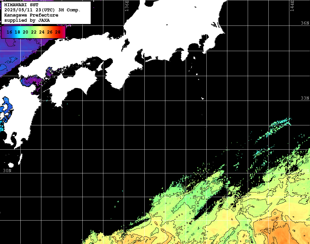The image size is (310, 244).
Task: Pick the 18 value on the temperature color scale
Action: 17,32
